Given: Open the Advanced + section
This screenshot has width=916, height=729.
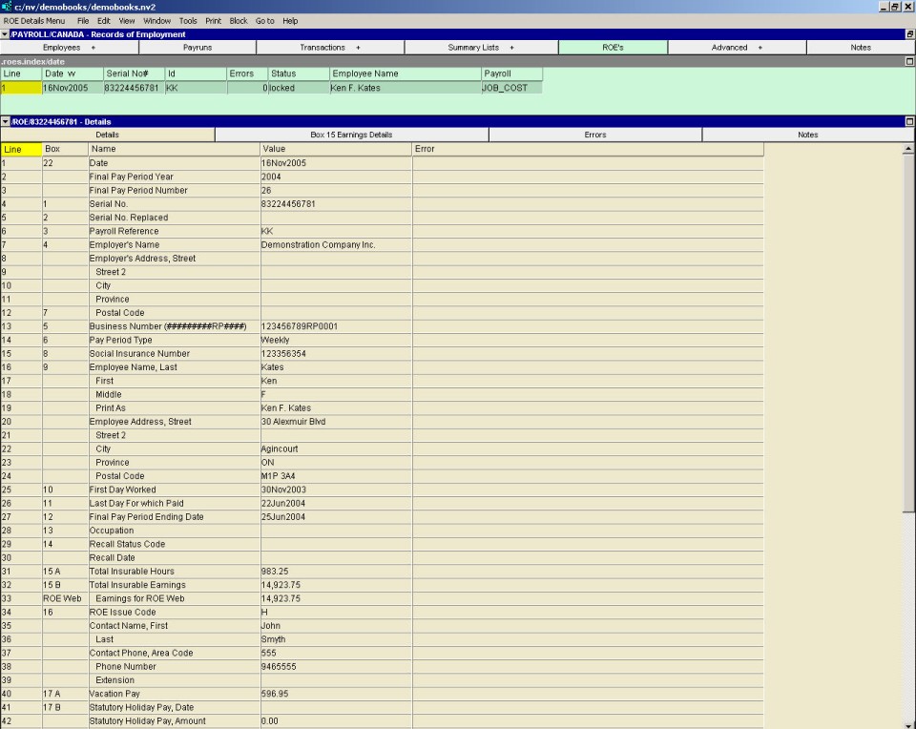Looking at the screenshot, I should click(737, 47).
